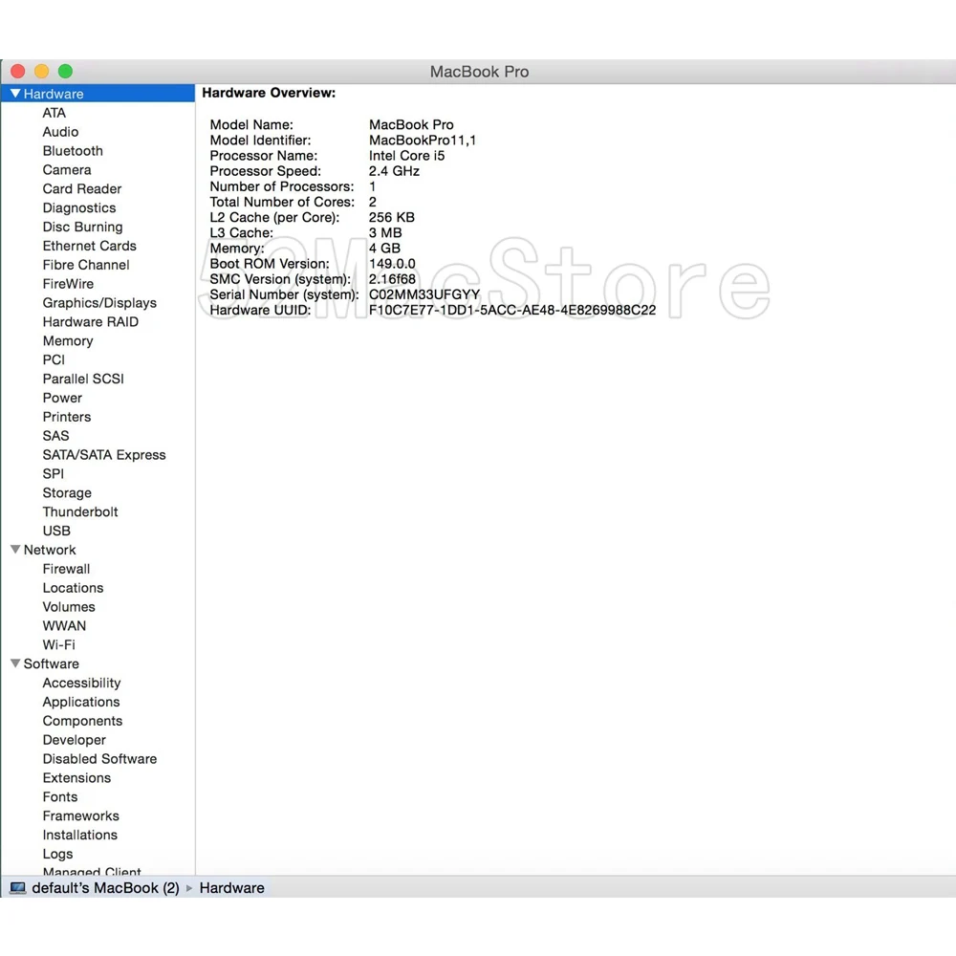Click the 256 KB L2 cache value

[x=391, y=217]
